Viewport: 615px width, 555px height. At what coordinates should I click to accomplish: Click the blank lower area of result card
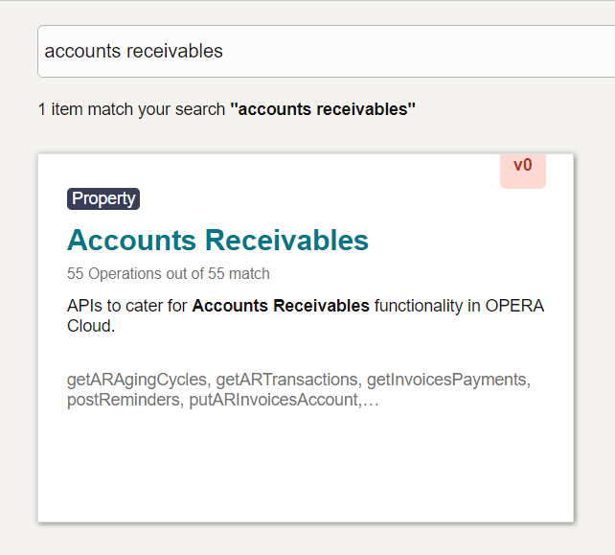[306, 470]
